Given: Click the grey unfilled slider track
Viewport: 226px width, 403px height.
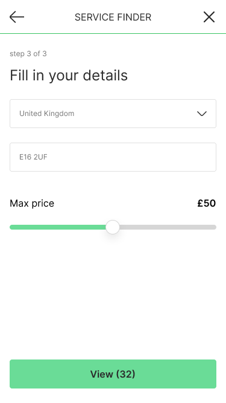Looking at the screenshot, I should click(x=168, y=227).
